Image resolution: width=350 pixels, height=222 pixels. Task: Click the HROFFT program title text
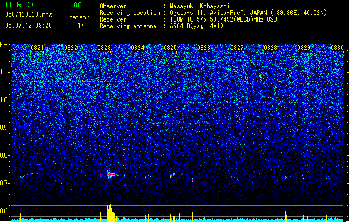(34, 4)
